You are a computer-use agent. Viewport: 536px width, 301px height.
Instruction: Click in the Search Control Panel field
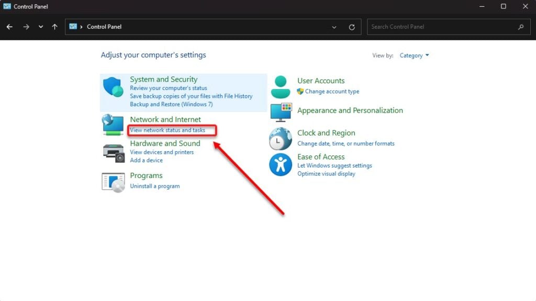(x=442, y=27)
